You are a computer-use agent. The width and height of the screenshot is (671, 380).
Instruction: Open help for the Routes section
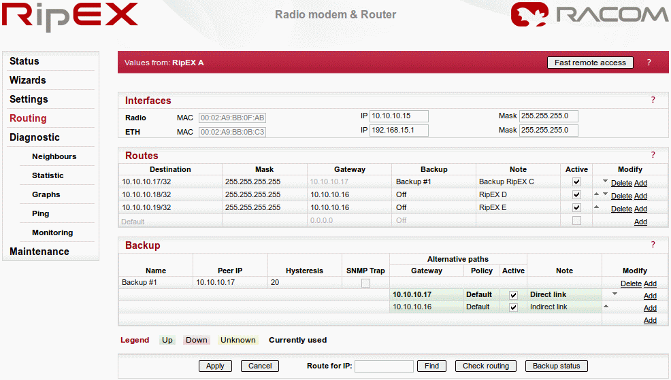pos(653,155)
